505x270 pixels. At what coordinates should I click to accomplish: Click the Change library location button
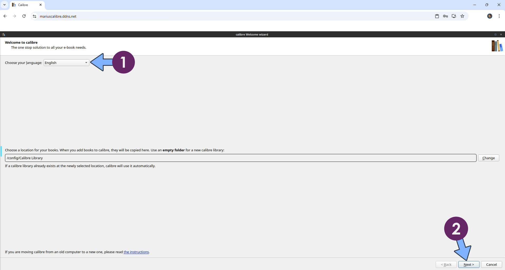pos(488,158)
